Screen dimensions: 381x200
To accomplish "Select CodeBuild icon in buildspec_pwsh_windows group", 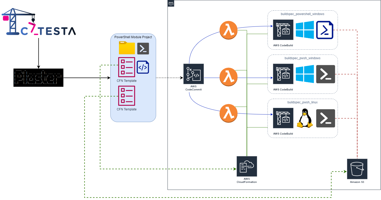I will pyautogui.click(x=283, y=74).
